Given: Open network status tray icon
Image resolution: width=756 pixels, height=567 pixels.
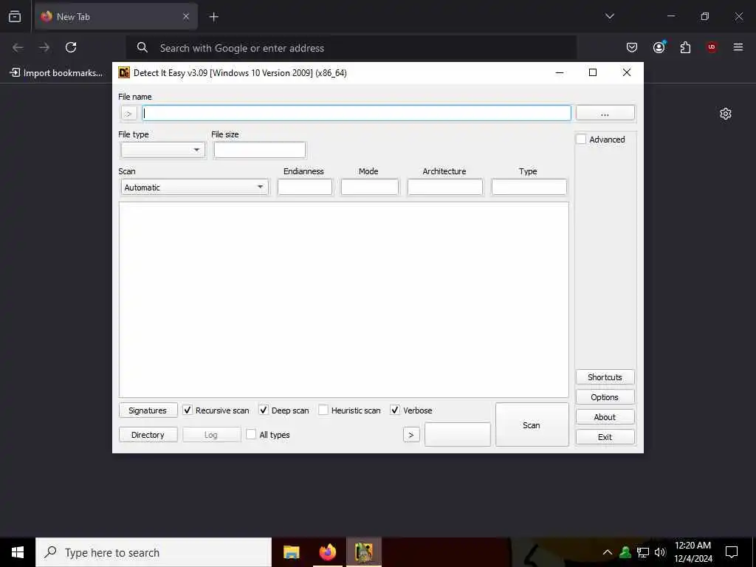Looking at the screenshot, I should point(643,552).
